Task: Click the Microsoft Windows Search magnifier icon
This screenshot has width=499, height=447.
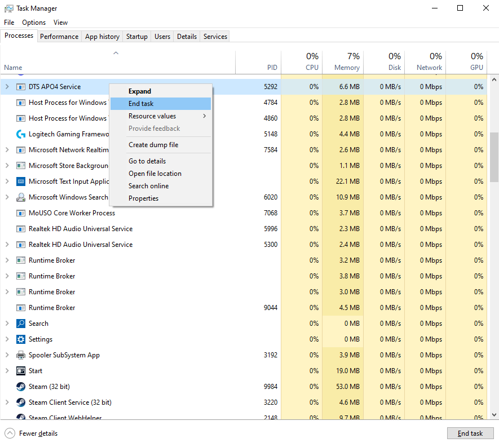Action: [x=21, y=197]
